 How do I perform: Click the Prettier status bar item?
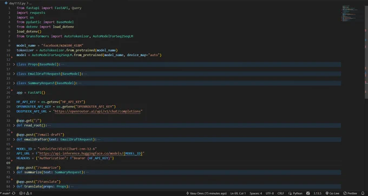[350, 193]
